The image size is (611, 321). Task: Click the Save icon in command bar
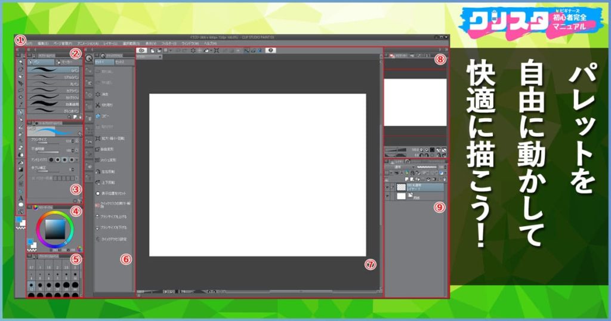[166, 50]
